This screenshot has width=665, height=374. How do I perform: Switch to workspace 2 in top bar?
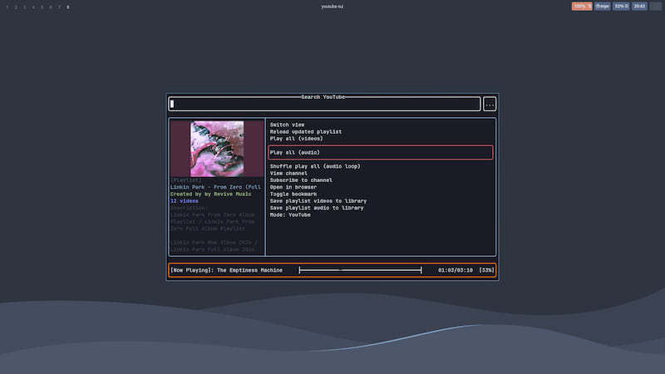coord(16,7)
